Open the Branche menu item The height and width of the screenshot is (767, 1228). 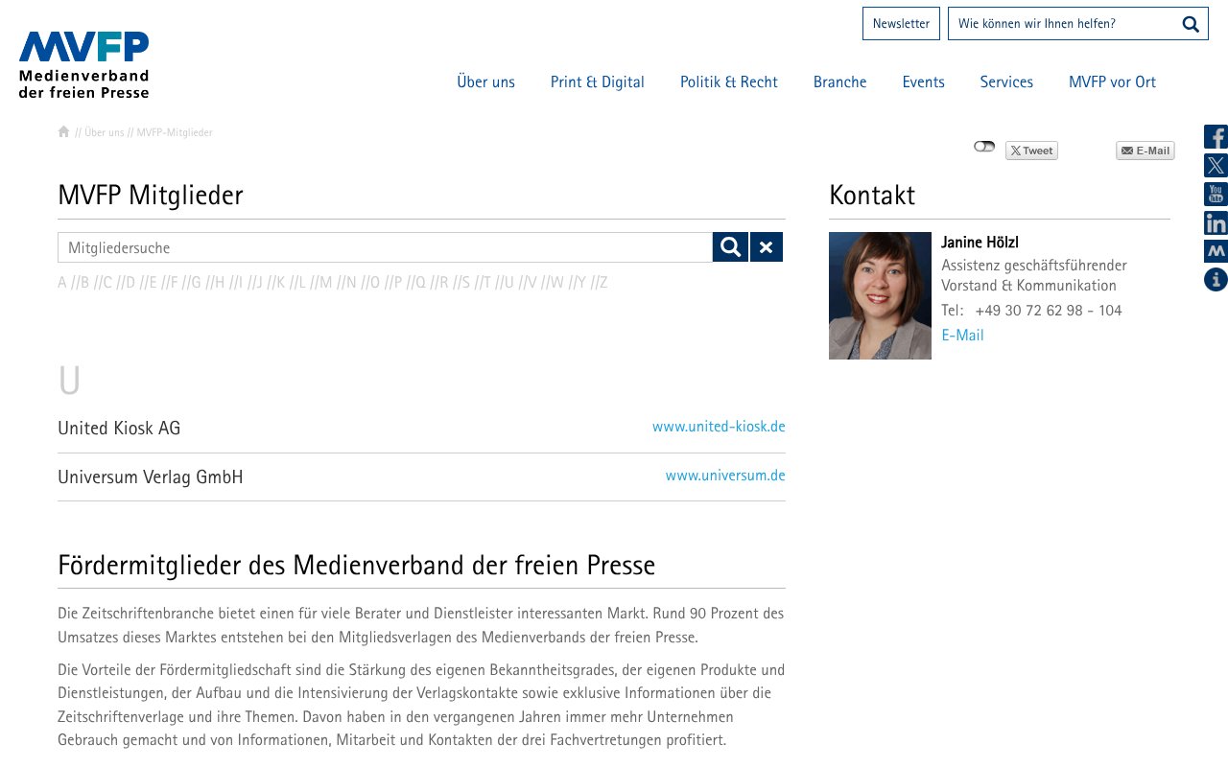pyautogui.click(x=839, y=81)
